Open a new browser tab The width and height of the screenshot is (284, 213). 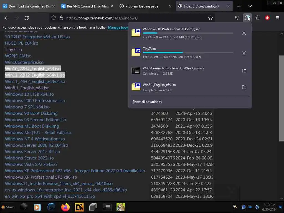pyautogui.click(x=239, y=6)
